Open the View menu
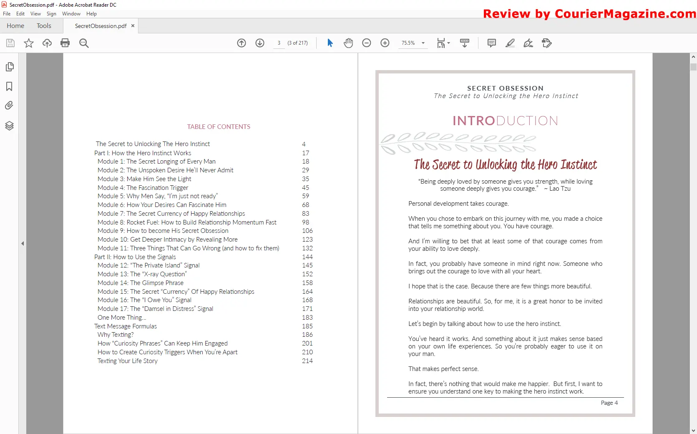Viewport: 697px width, 434px height. [x=35, y=14]
